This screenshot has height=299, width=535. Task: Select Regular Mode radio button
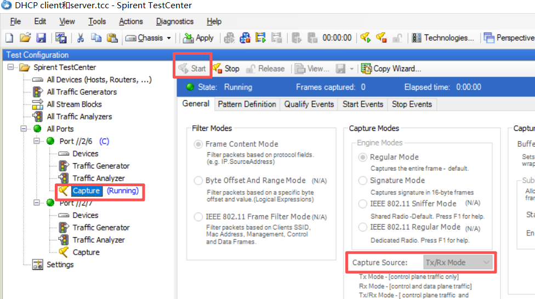(363, 157)
